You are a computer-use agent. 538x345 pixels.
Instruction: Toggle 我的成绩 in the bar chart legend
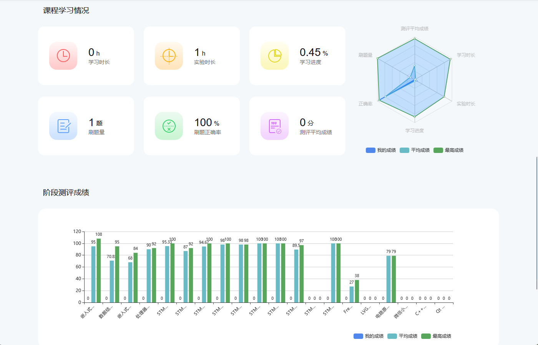[x=368, y=336]
